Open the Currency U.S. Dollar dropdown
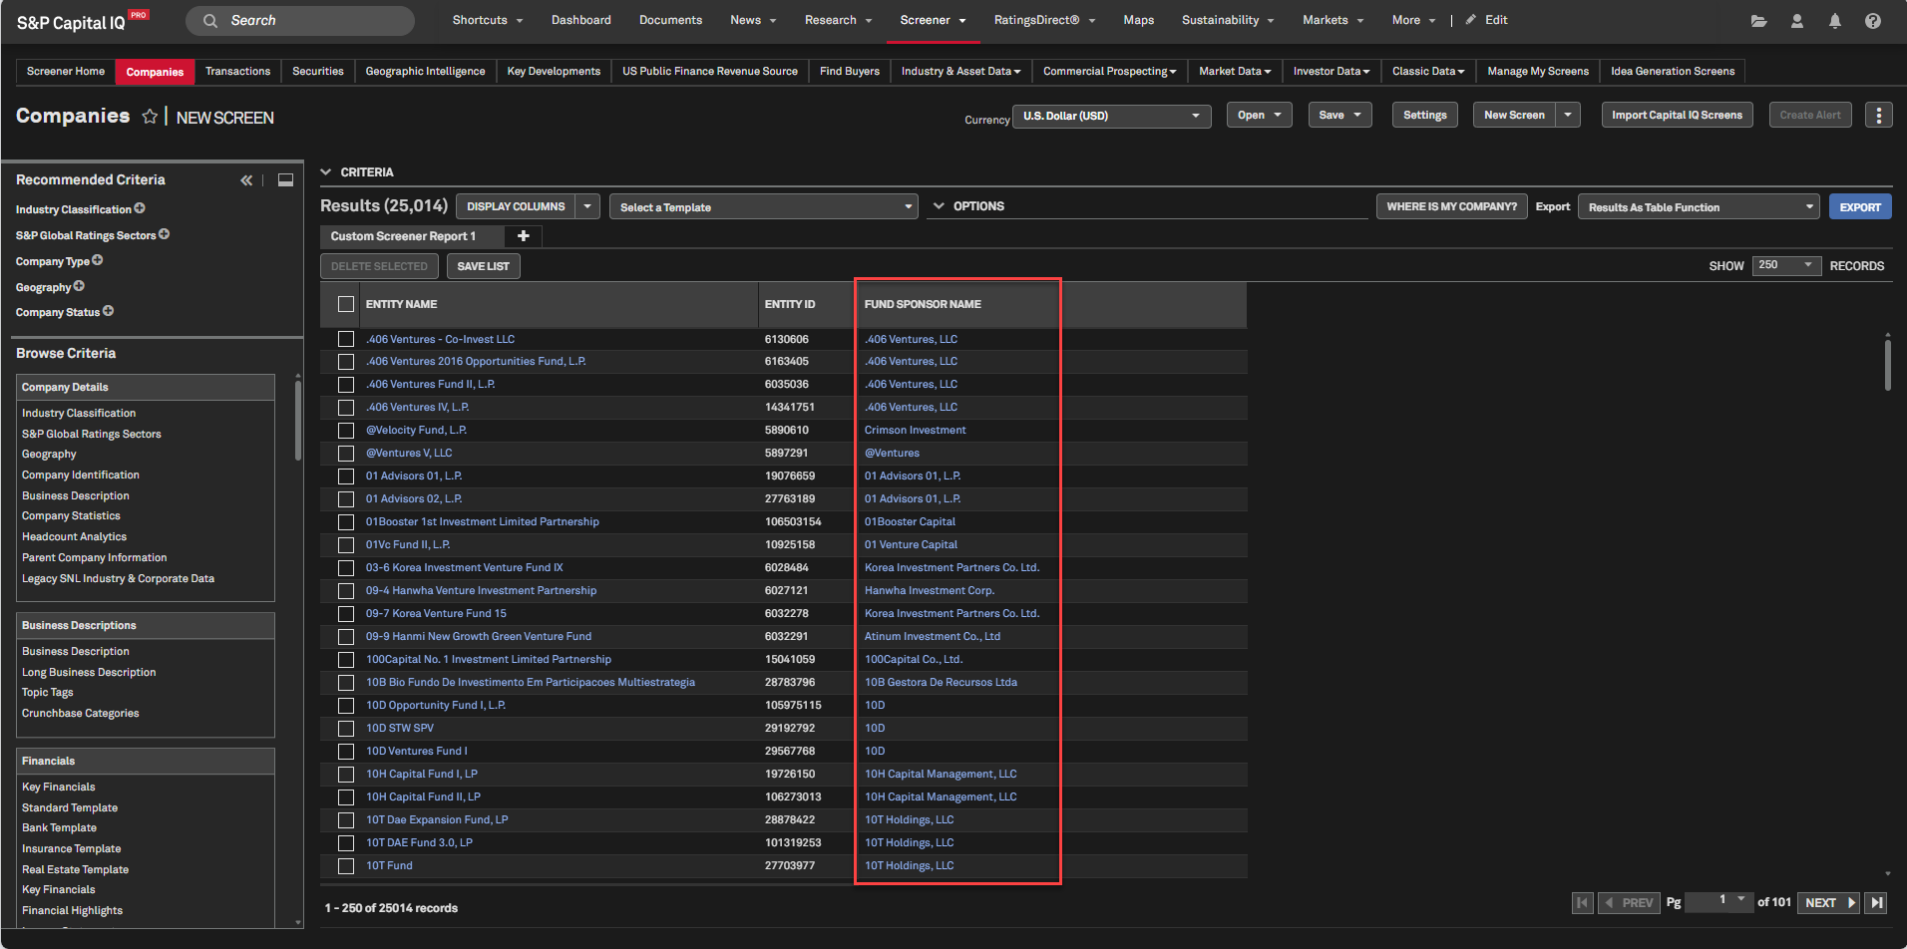 (1111, 117)
